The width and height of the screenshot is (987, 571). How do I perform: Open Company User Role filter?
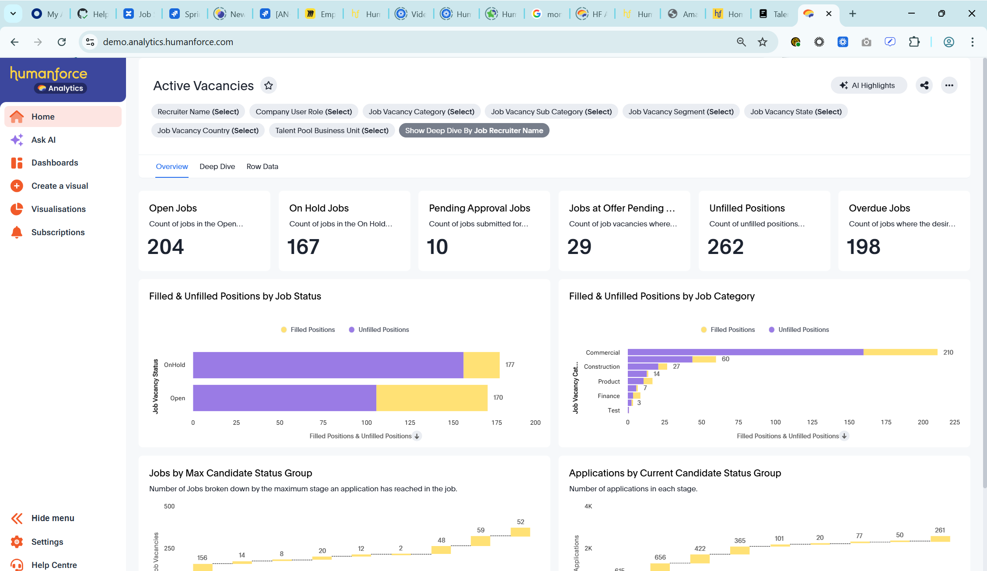(304, 112)
